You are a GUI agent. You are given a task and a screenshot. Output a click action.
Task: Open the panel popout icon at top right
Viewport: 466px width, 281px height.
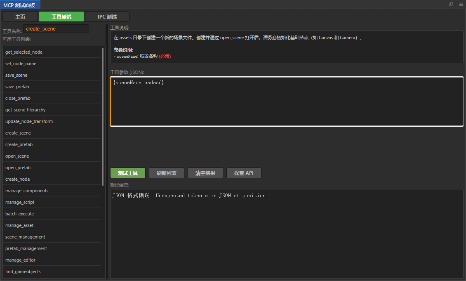pos(451,4)
